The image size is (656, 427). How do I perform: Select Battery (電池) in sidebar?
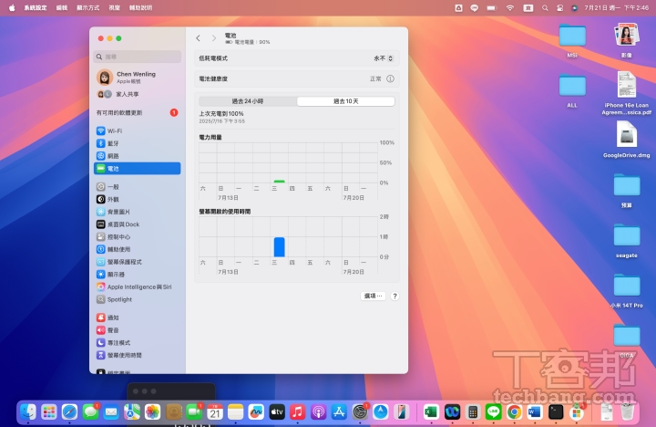coord(138,169)
